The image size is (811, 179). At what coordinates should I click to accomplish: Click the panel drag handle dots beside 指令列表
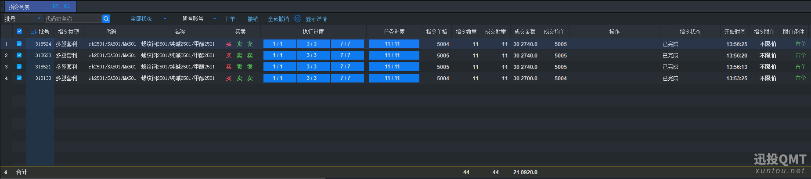click(2, 7)
